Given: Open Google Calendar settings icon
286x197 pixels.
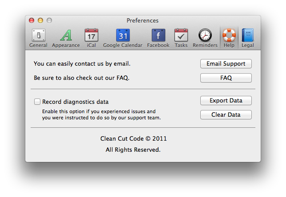Looking at the screenshot, I should coord(123,35).
